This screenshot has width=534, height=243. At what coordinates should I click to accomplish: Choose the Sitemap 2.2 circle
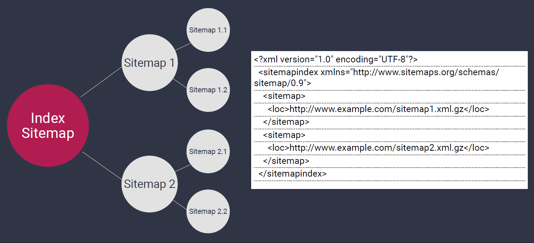[x=208, y=211]
